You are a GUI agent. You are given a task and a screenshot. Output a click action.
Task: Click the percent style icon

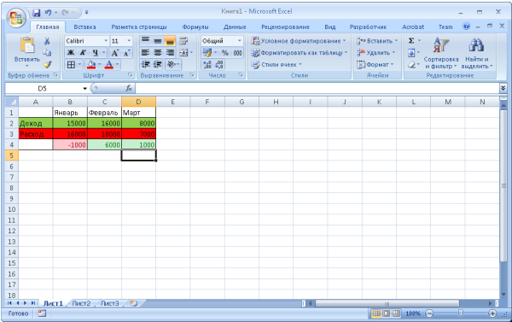point(225,53)
